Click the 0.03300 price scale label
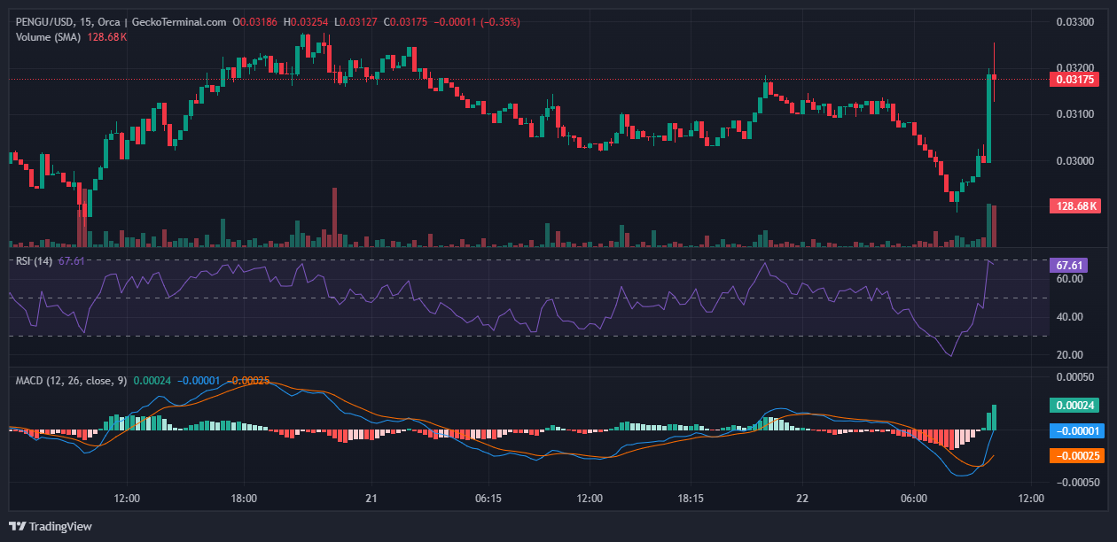Screen dimensions: 1117x542 (1076, 21)
